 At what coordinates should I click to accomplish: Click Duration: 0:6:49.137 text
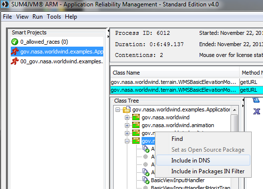[x=149, y=44]
